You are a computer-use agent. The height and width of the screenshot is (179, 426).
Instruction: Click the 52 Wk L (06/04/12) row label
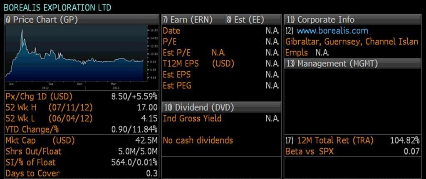pyautogui.click(x=49, y=119)
